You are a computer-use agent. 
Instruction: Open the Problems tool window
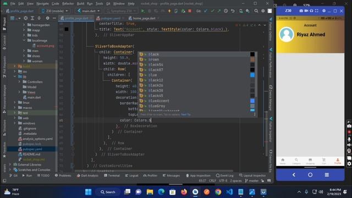(63, 175)
